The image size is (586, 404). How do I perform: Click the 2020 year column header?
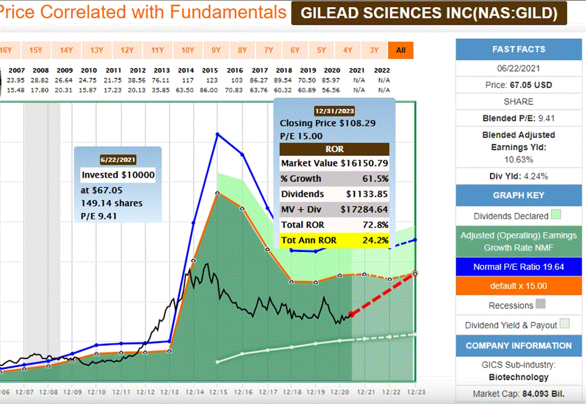tap(332, 70)
